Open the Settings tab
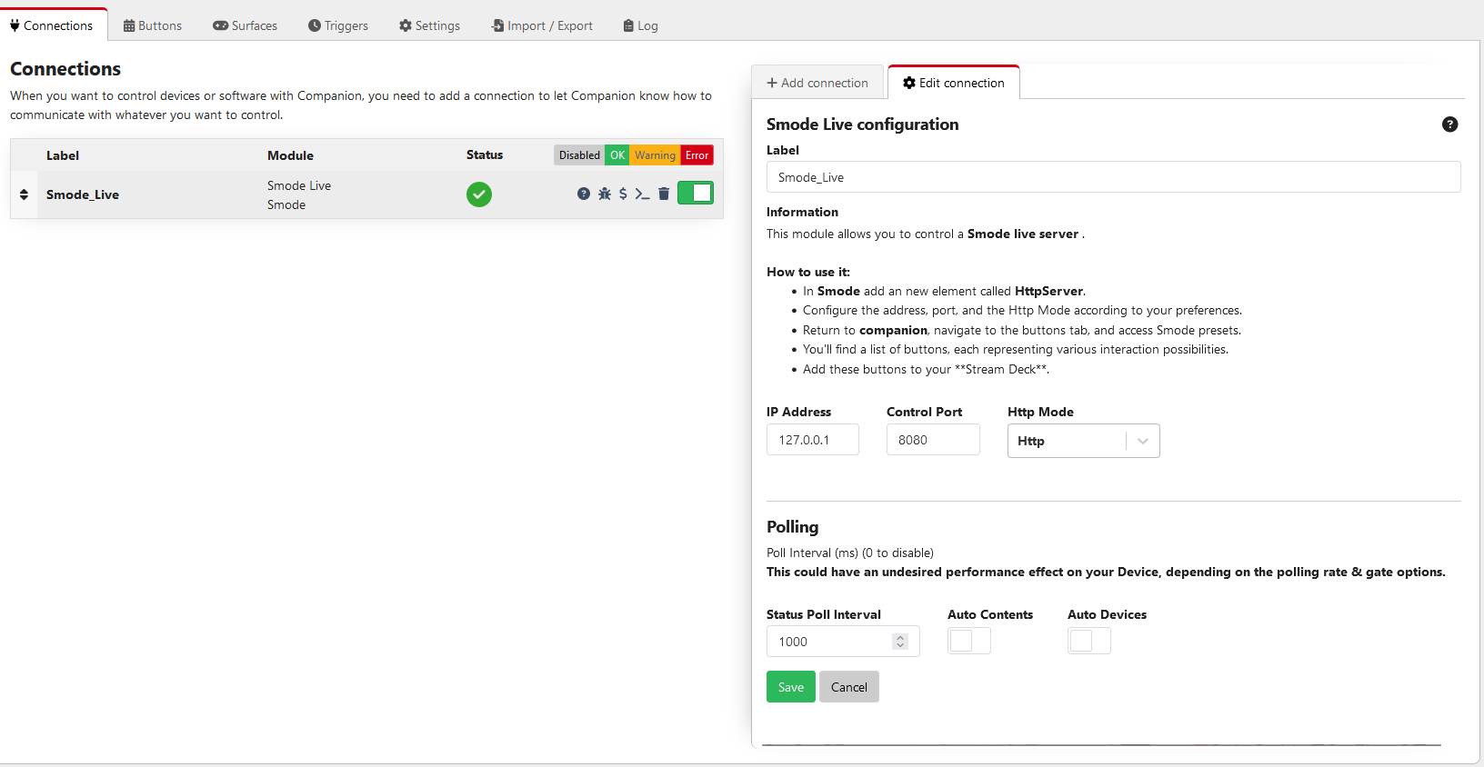The height and width of the screenshot is (767, 1484). coord(430,25)
